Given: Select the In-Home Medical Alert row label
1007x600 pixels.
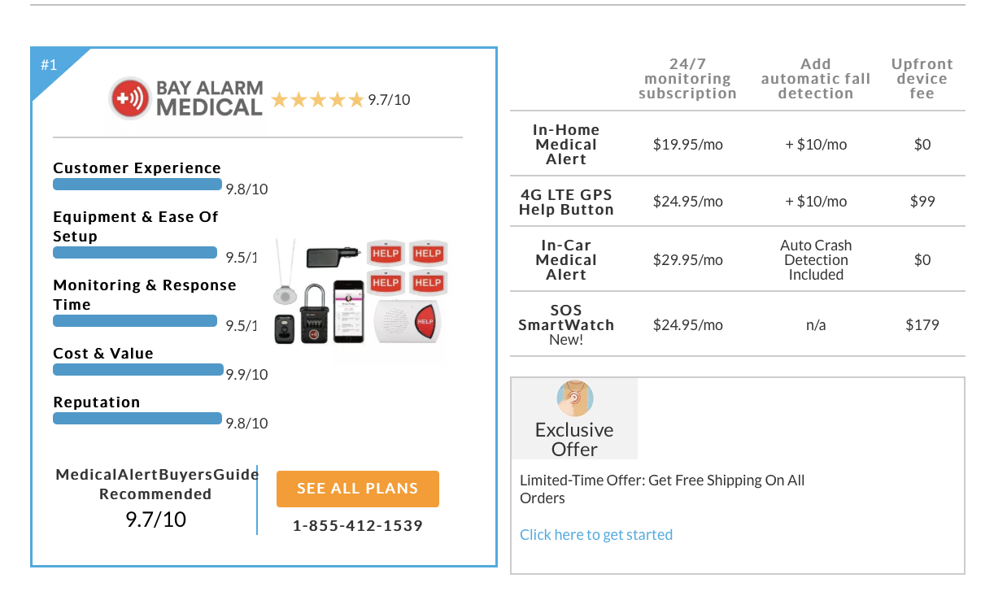Looking at the screenshot, I should [x=566, y=145].
